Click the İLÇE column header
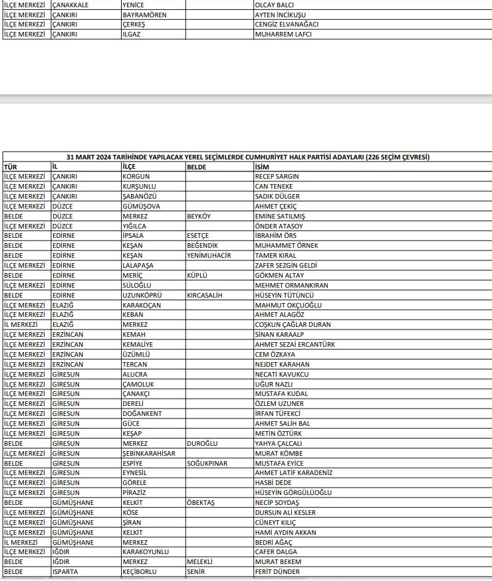The width and height of the screenshot is (492, 582). (x=129, y=167)
